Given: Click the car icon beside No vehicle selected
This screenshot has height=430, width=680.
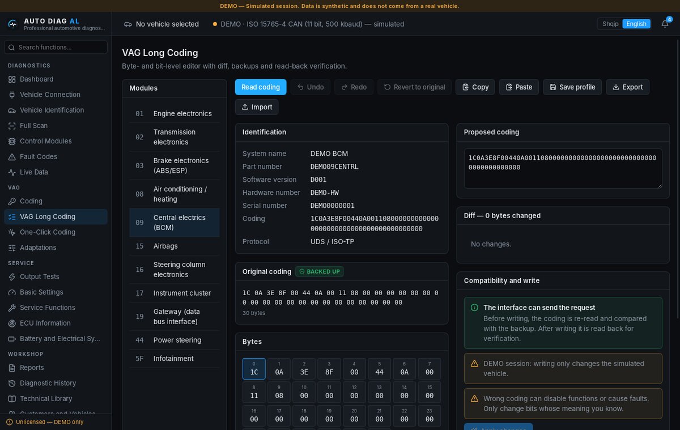Looking at the screenshot, I should [x=128, y=24].
